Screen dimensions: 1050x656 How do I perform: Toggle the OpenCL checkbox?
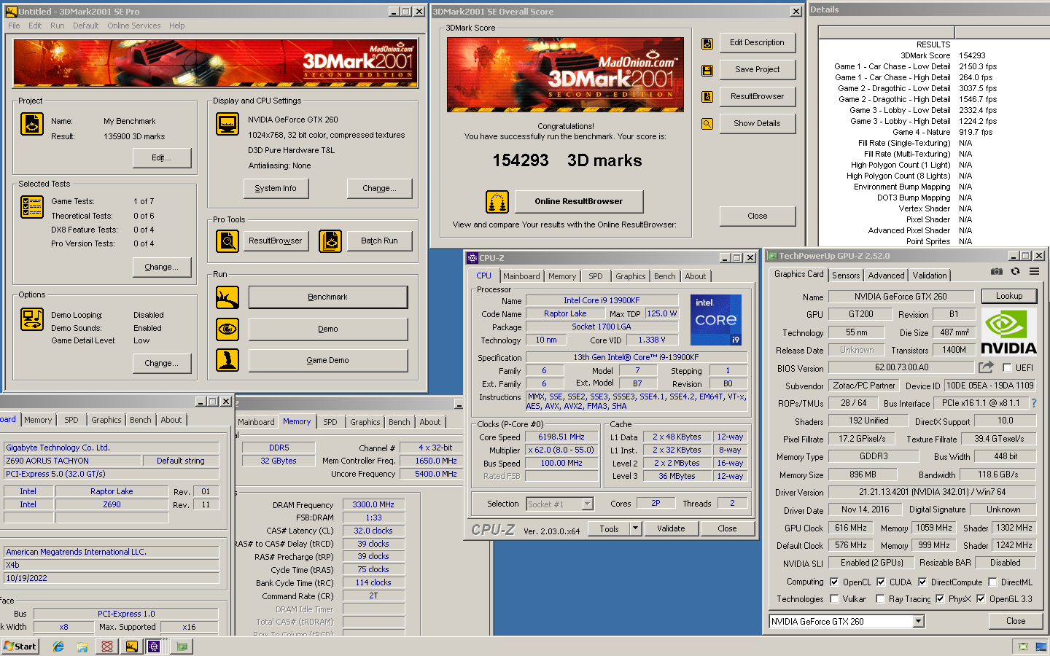coord(834,582)
